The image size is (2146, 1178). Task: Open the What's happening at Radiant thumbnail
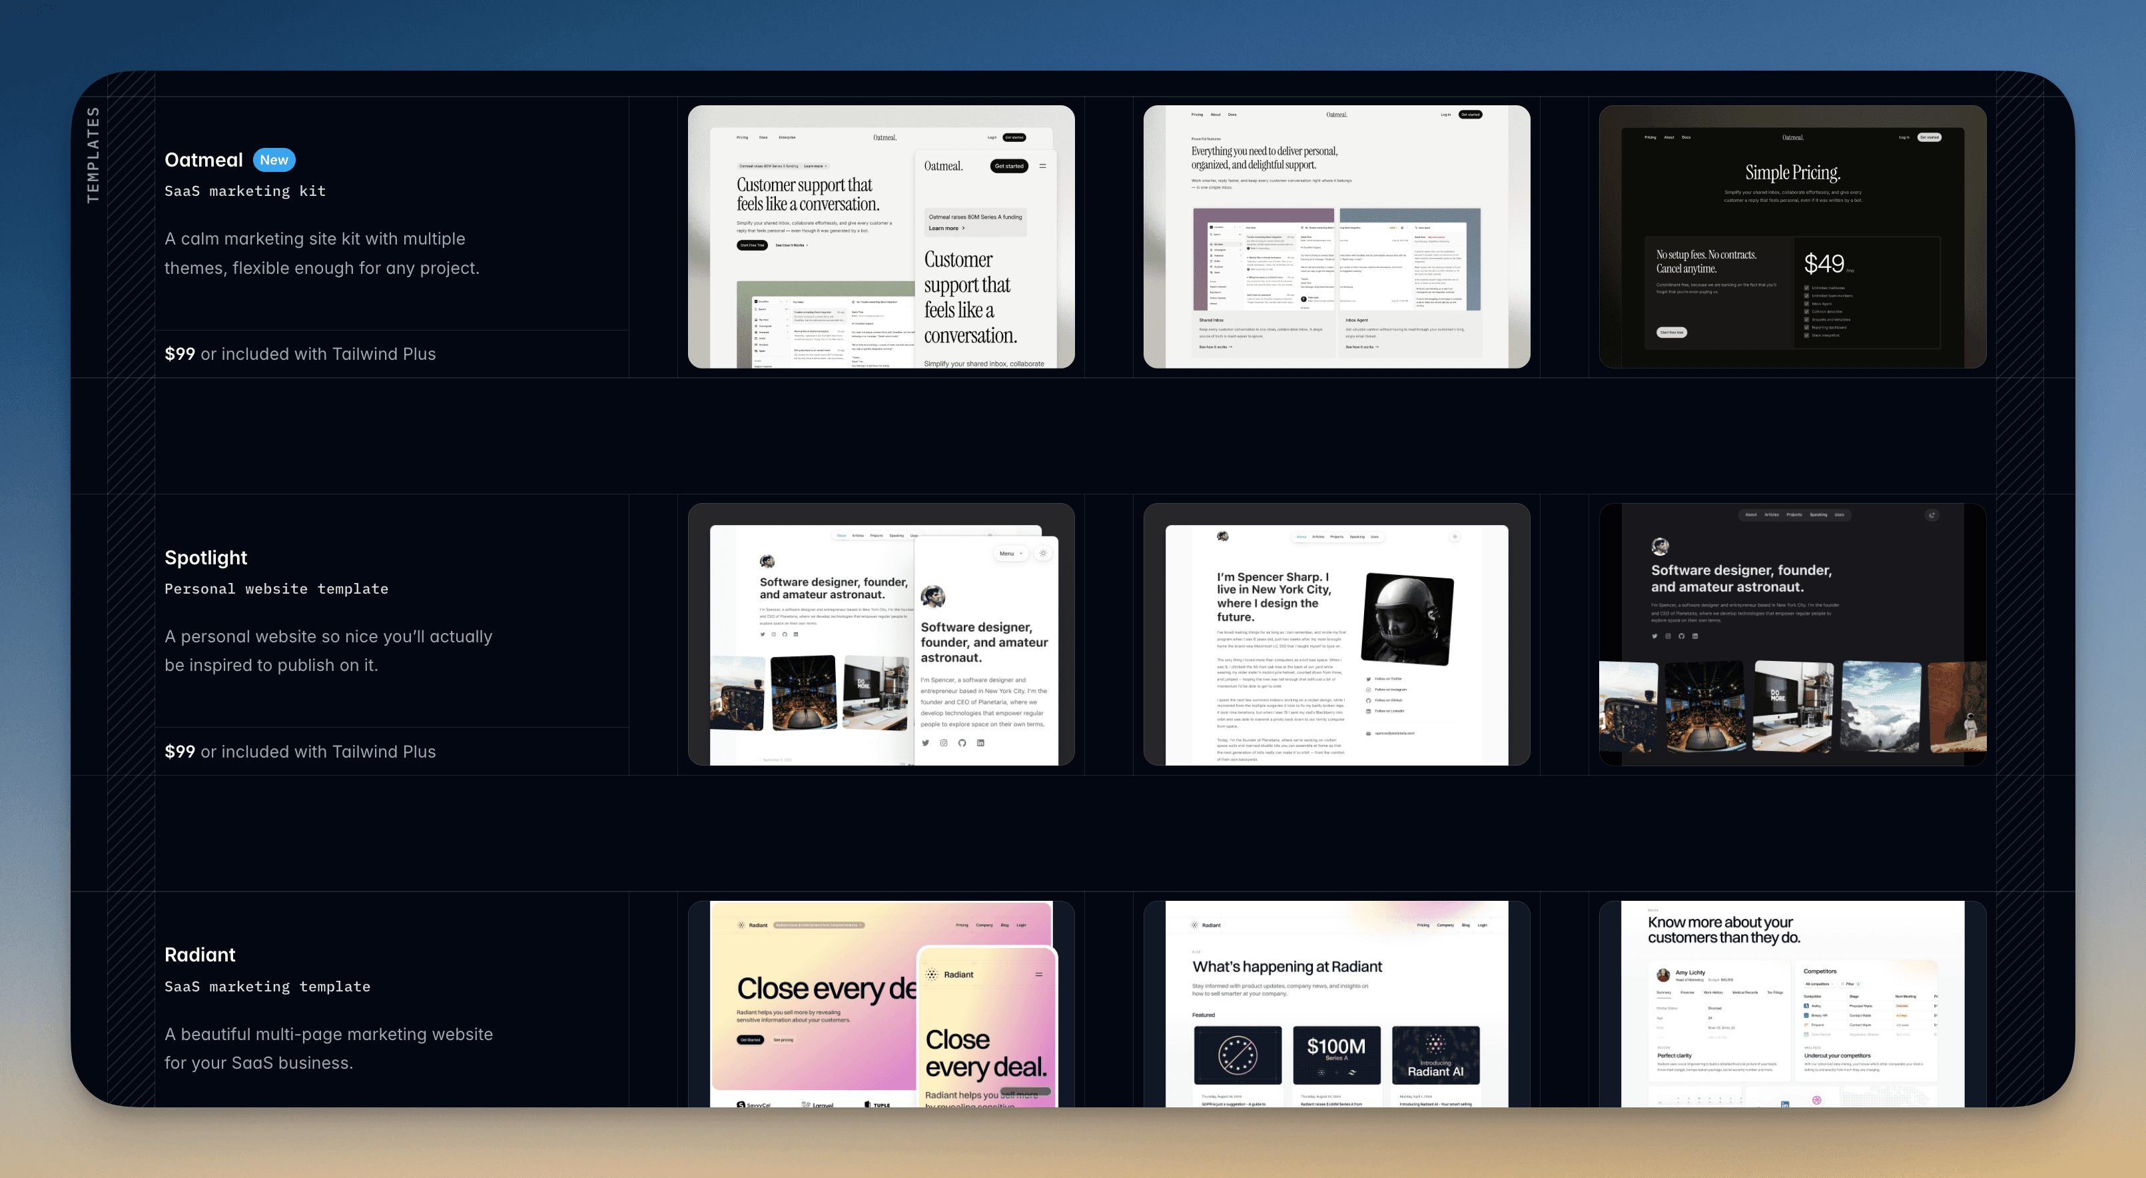point(1336,1004)
